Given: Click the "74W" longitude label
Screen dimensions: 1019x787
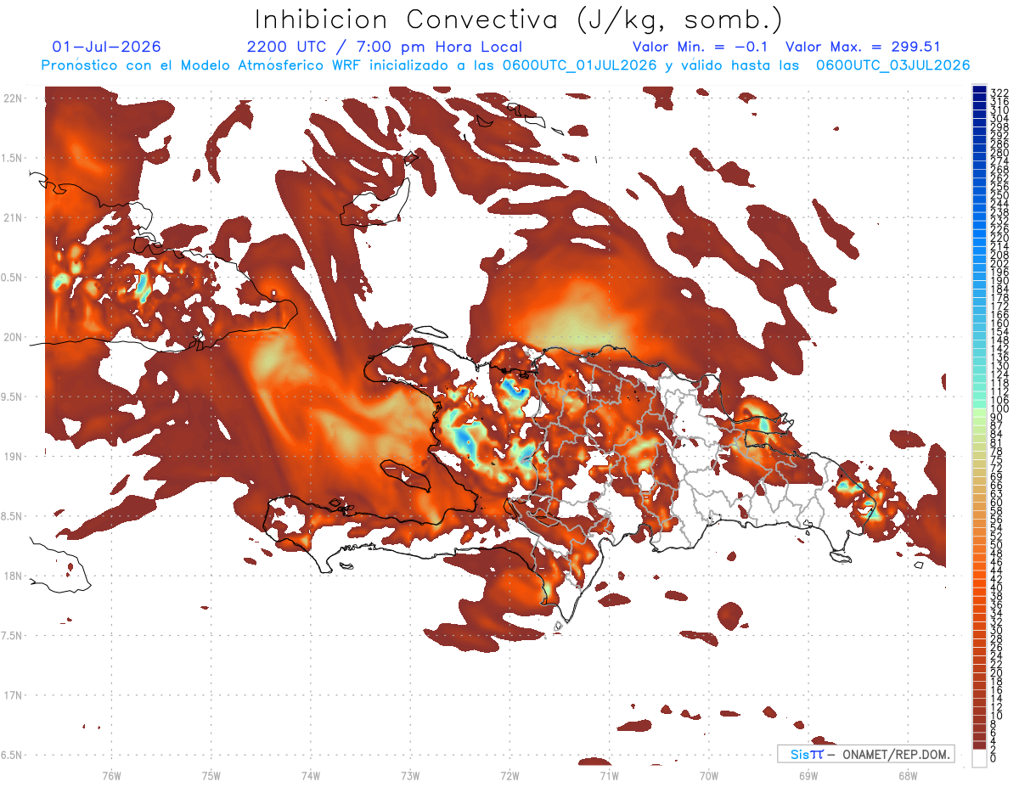Looking at the screenshot, I should (x=310, y=775).
